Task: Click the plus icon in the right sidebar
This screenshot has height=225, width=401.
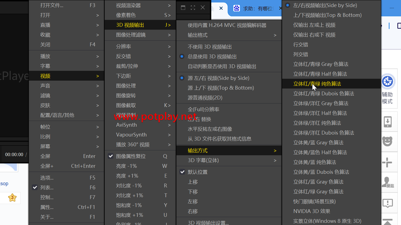Action: tap(387, 162)
